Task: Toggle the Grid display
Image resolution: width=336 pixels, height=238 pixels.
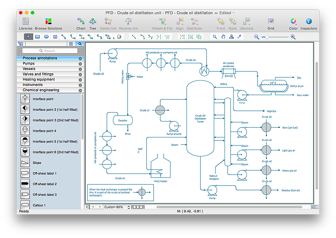Action: (271, 21)
